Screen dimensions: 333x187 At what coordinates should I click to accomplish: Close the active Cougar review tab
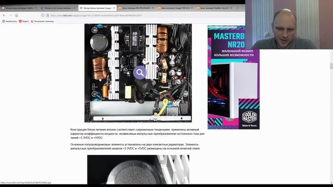coord(114,8)
